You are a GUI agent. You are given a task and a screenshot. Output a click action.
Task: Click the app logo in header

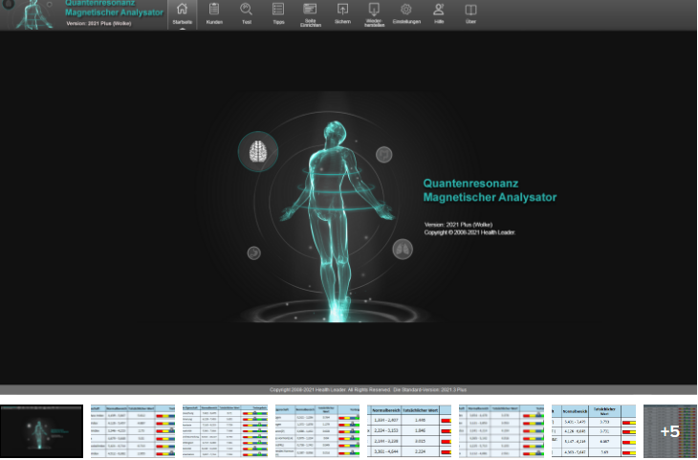click(x=33, y=14)
